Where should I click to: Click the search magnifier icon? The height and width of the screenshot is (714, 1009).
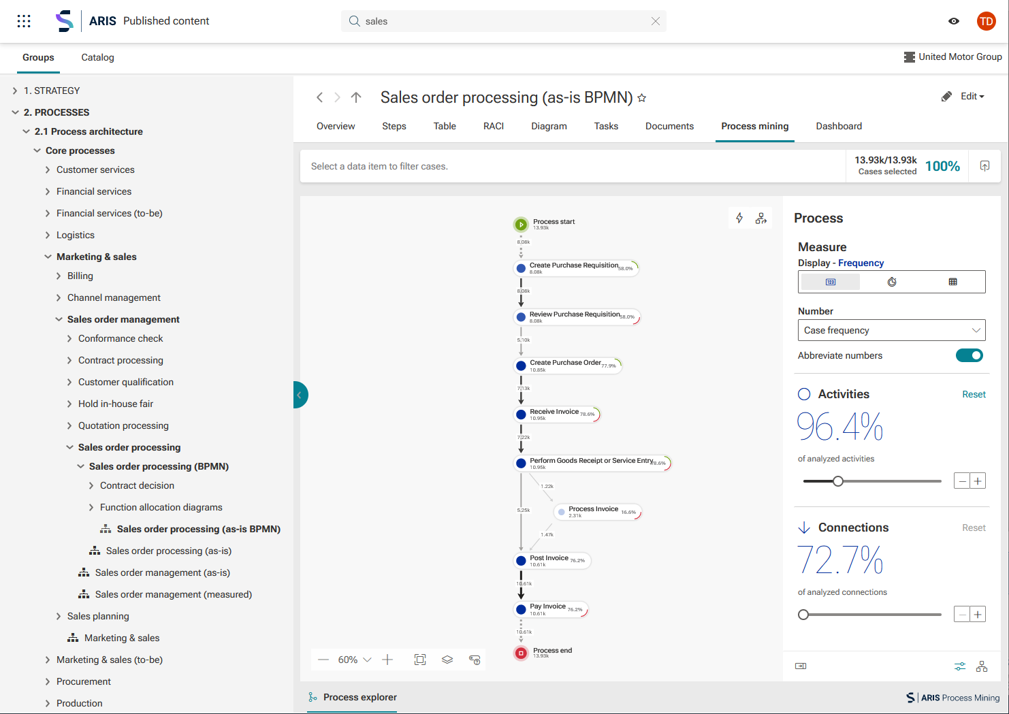pos(354,21)
